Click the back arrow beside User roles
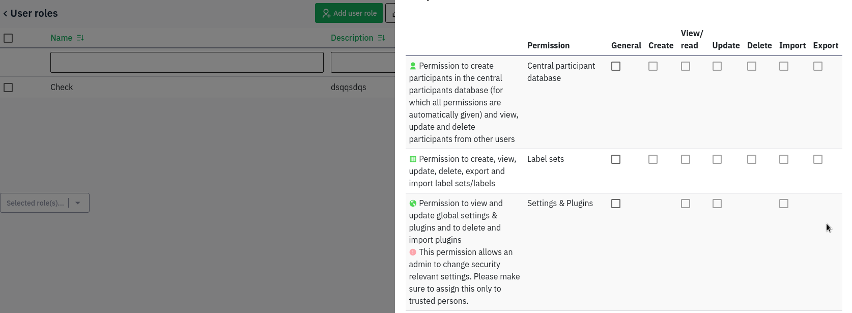Screen dimensions: 852x313 (5, 14)
